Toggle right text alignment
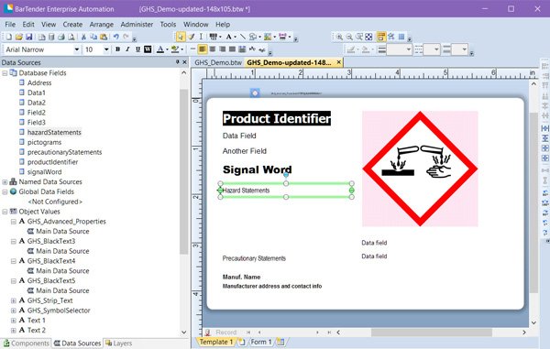Image resolution: width=550 pixels, height=349 pixels. pyautogui.click(x=223, y=49)
